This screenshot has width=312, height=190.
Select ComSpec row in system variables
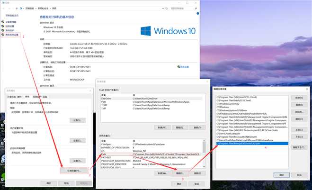tap(151, 145)
